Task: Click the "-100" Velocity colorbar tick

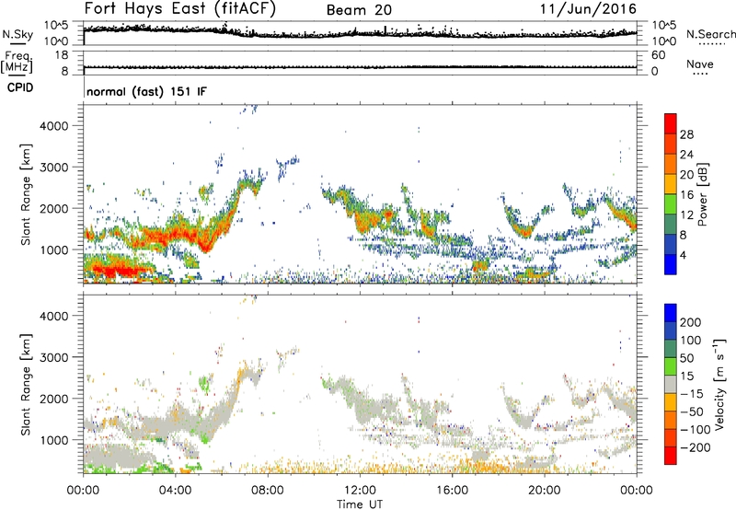Action: 696,429
